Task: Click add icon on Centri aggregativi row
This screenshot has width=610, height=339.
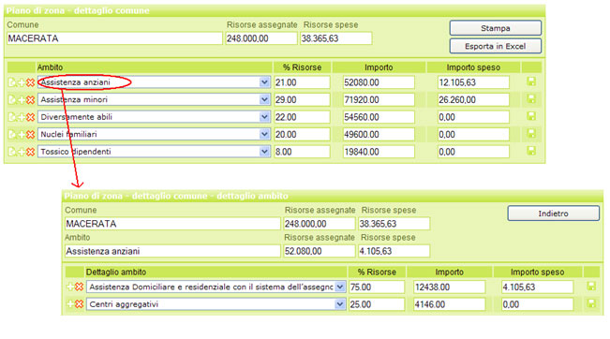Action: [70, 304]
